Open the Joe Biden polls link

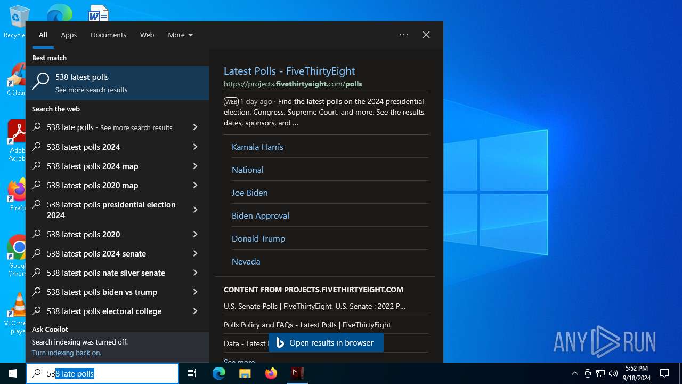click(x=249, y=193)
